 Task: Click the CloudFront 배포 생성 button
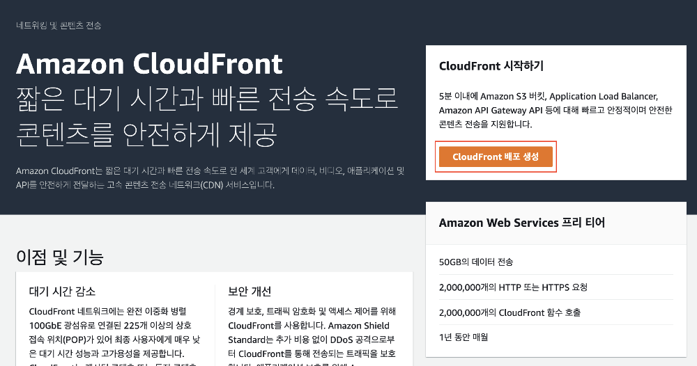pos(496,157)
